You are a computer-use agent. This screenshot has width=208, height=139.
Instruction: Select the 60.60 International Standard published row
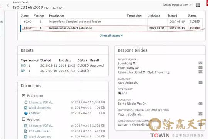pos(112,28)
